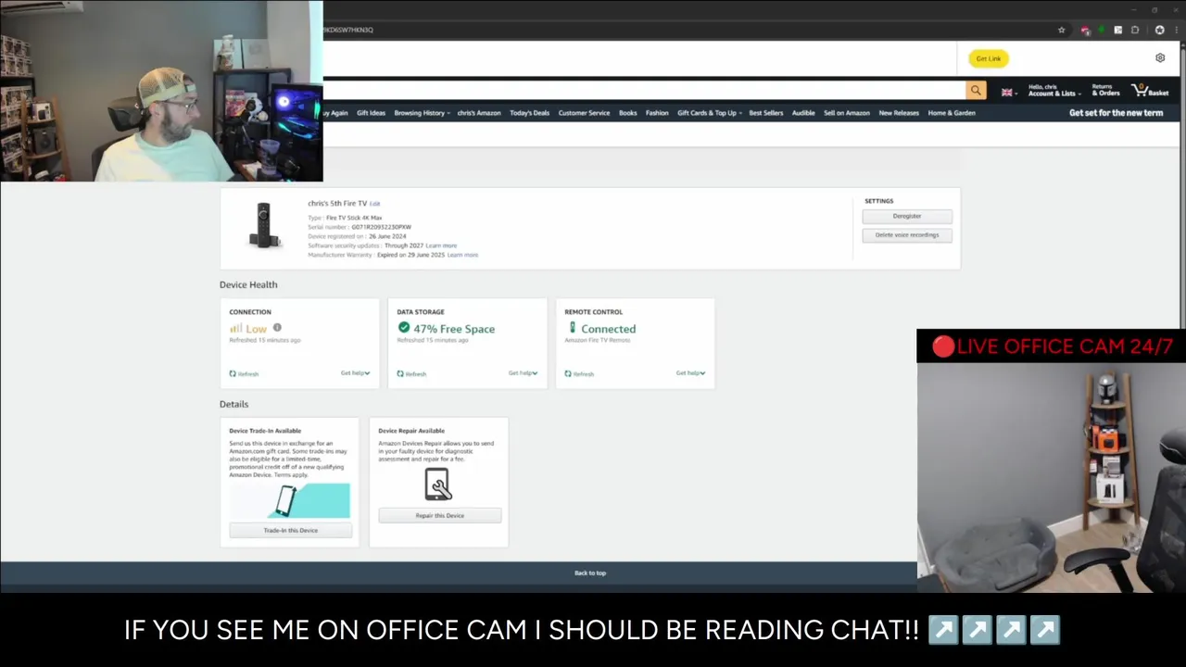Open Sell on Amazon nav link

pos(847,113)
